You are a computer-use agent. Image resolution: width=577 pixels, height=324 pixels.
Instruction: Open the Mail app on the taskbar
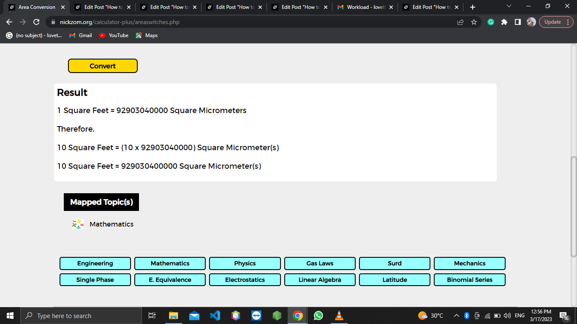[x=194, y=316]
